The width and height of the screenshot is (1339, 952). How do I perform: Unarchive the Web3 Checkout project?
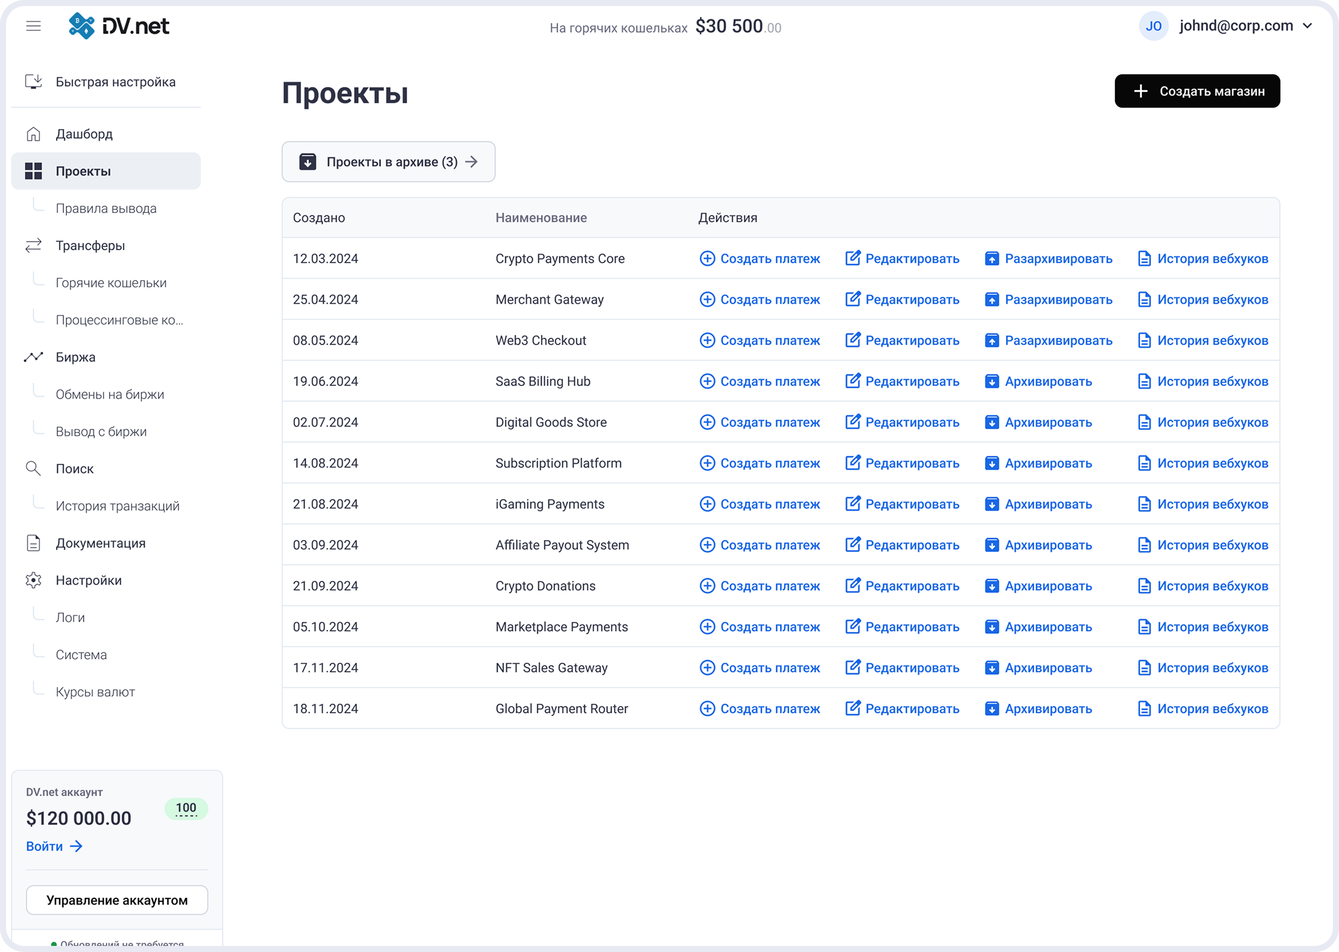tap(1048, 340)
